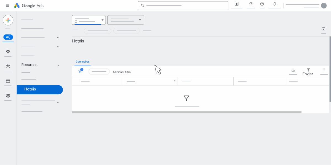Collapse the Recursos section chevron
This screenshot has width=331, height=165.
coord(58,65)
